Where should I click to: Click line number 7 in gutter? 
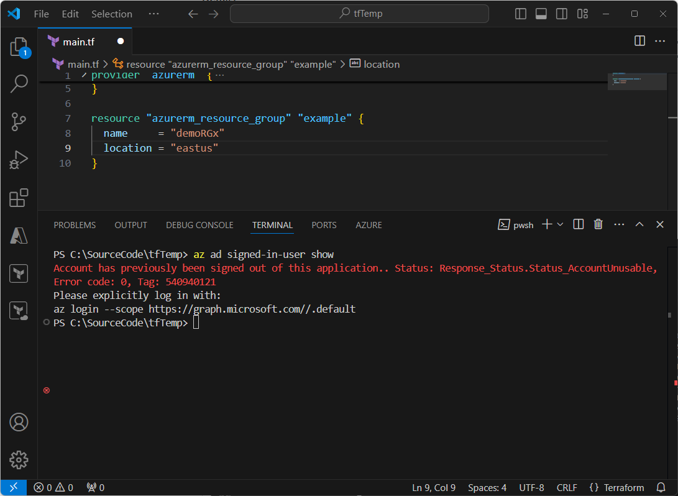click(x=68, y=119)
